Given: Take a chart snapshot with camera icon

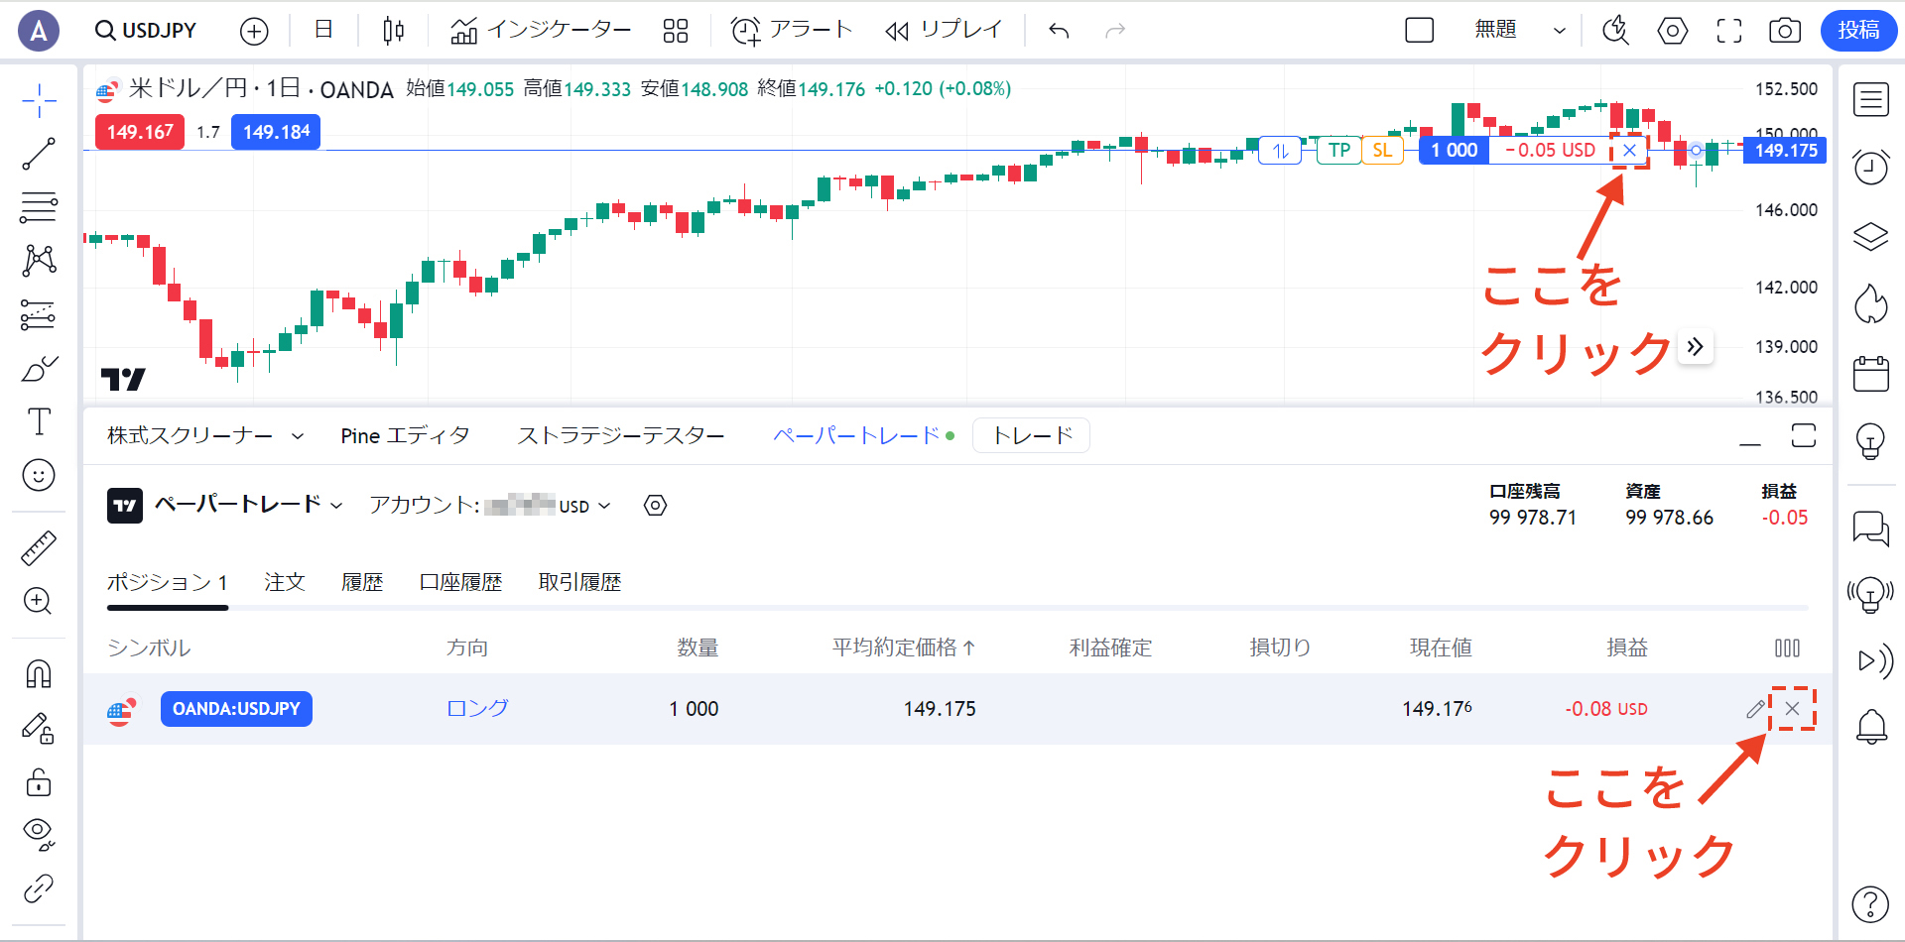Looking at the screenshot, I should point(1785,31).
